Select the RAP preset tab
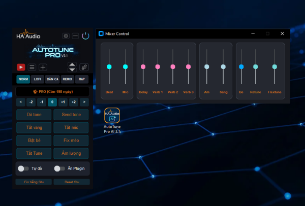Screen dimensions: 305x206 [x=82, y=79]
